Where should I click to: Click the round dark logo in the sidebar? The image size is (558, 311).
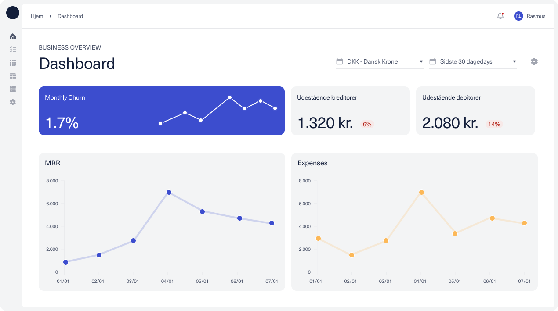point(13,13)
